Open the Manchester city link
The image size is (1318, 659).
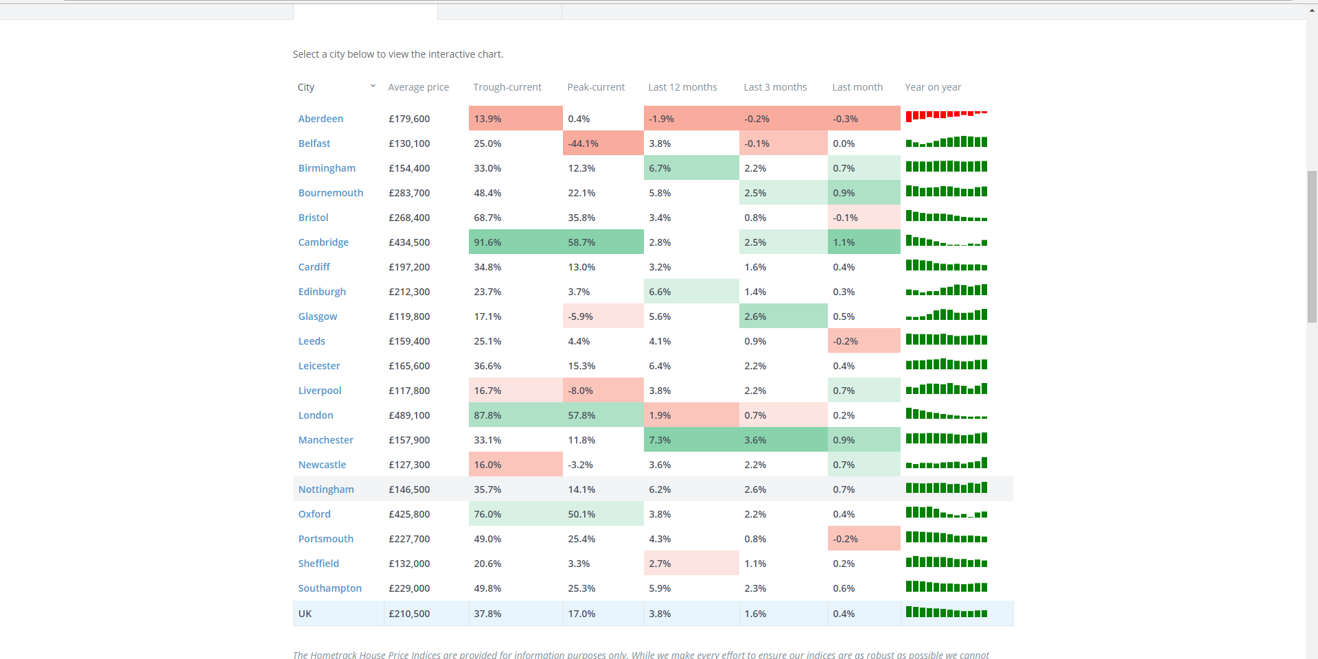point(325,440)
